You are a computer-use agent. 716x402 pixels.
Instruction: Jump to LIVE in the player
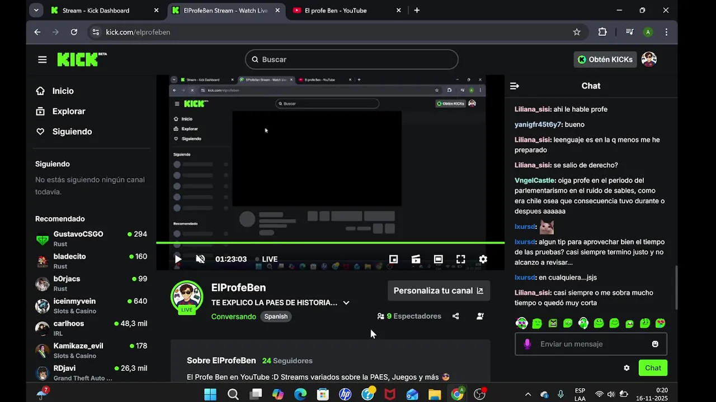[266, 259]
